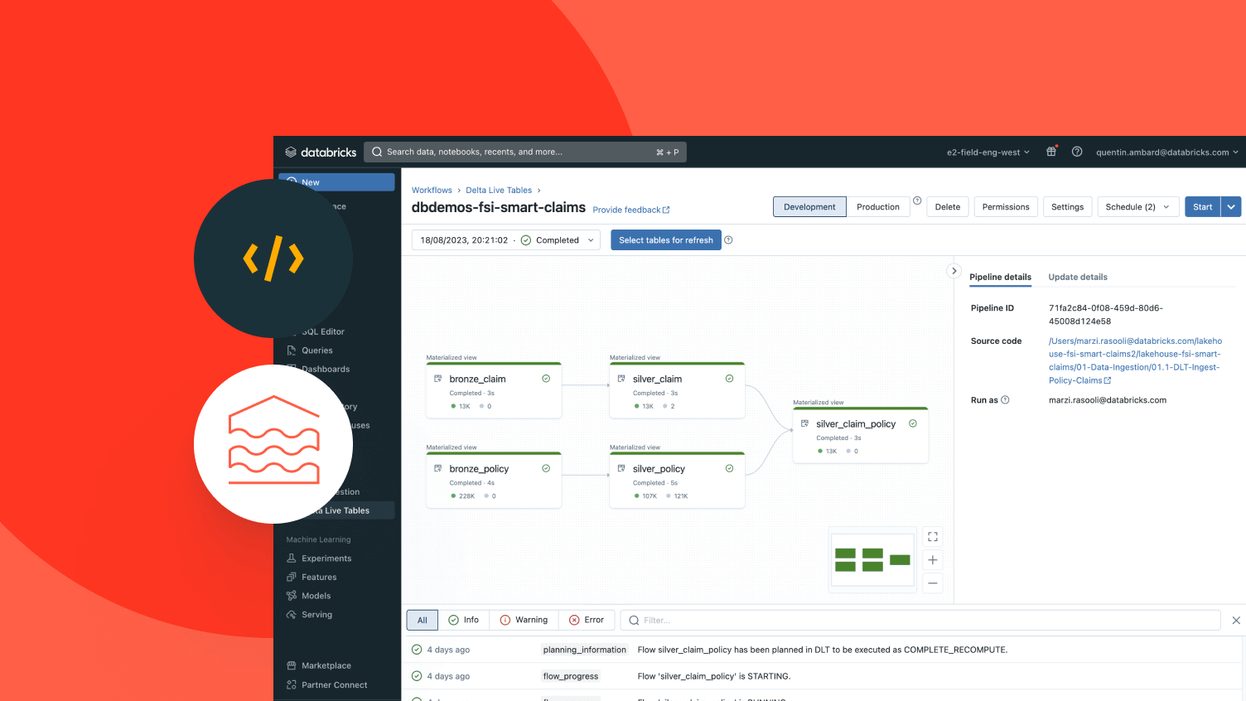Viewport: 1246px width, 701px height.
Task: Click the bronze_claim completed check icon
Action: (546, 379)
